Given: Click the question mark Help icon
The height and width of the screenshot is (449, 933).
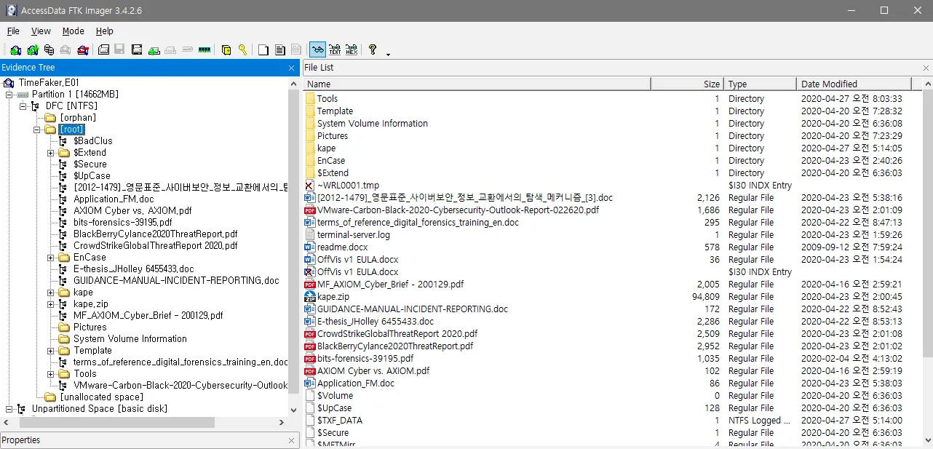Looking at the screenshot, I should (x=372, y=49).
